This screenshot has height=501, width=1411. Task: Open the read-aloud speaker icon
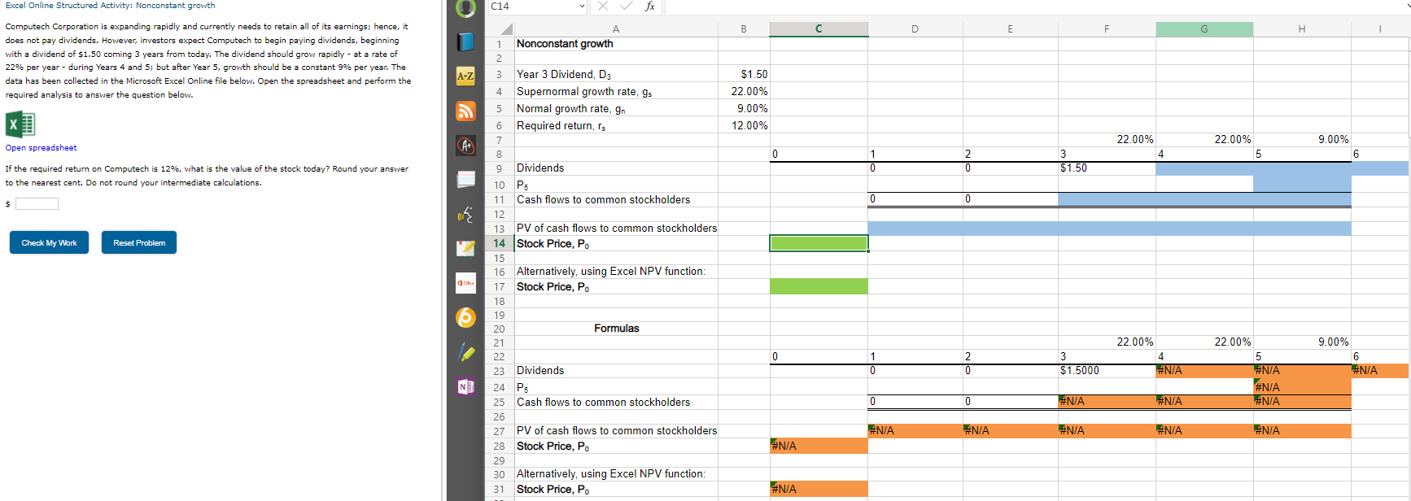coord(465,215)
